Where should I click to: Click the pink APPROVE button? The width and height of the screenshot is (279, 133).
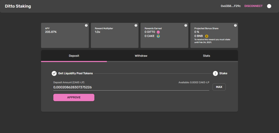(74, 97)
